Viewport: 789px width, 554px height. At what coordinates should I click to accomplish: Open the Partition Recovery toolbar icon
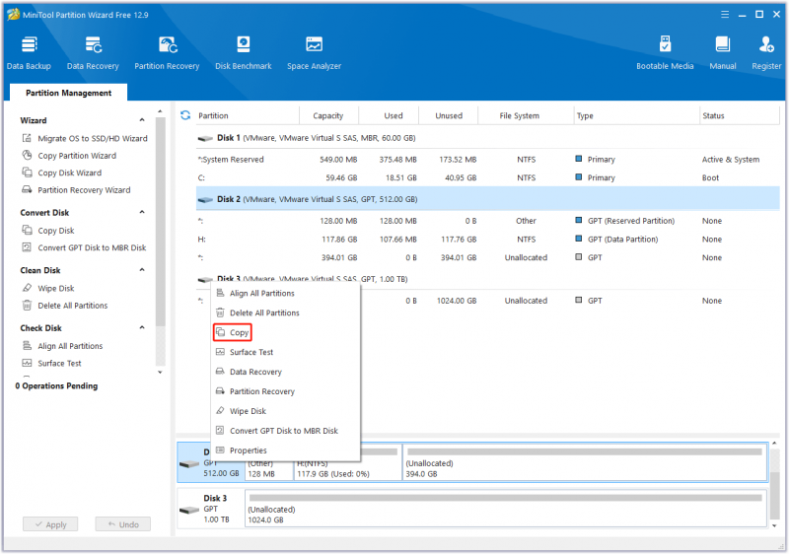pyautogui.click(x=167, y=52)
